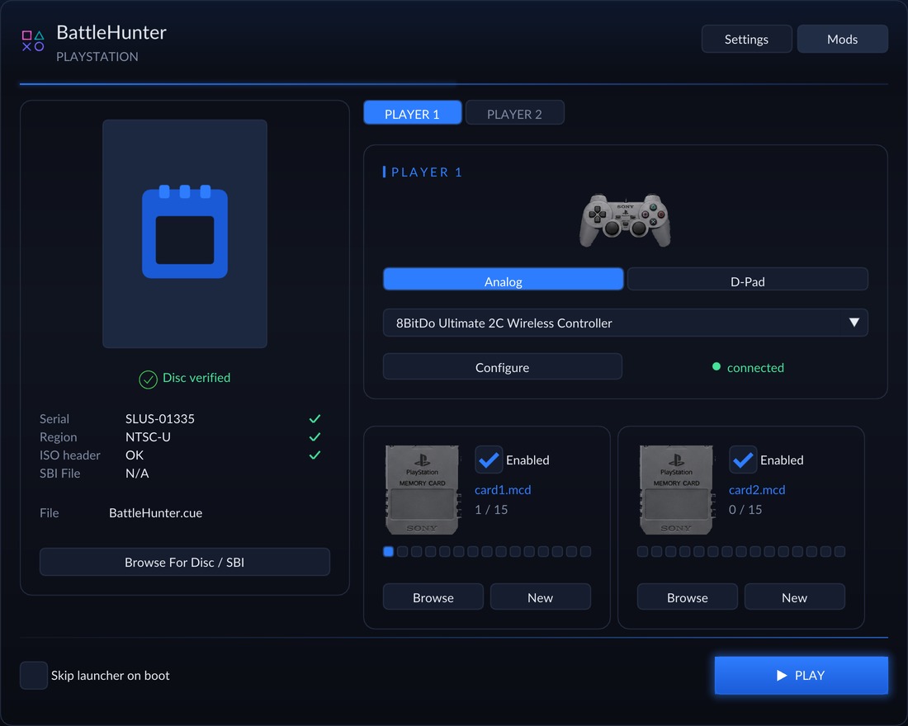
Task: Open controller Configure dialog
Action: tap(503, 366)
